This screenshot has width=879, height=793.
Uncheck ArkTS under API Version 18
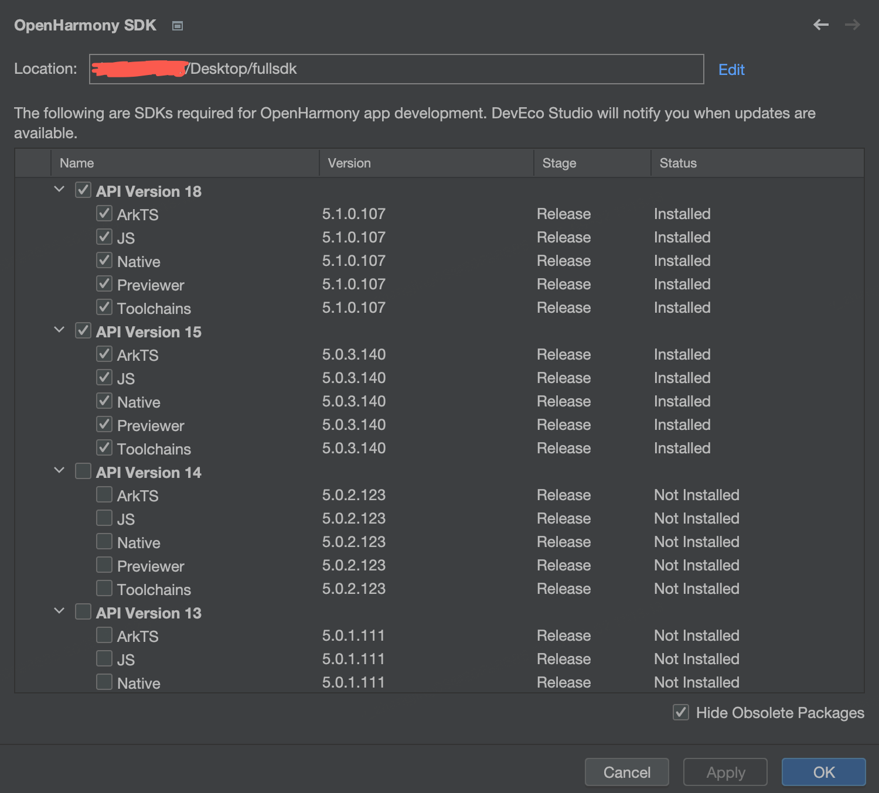pos(104,213)
